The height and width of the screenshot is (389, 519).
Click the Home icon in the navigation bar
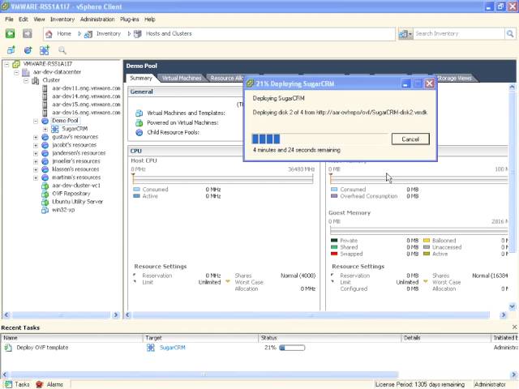pyautogui.click(x=49, y=34)
